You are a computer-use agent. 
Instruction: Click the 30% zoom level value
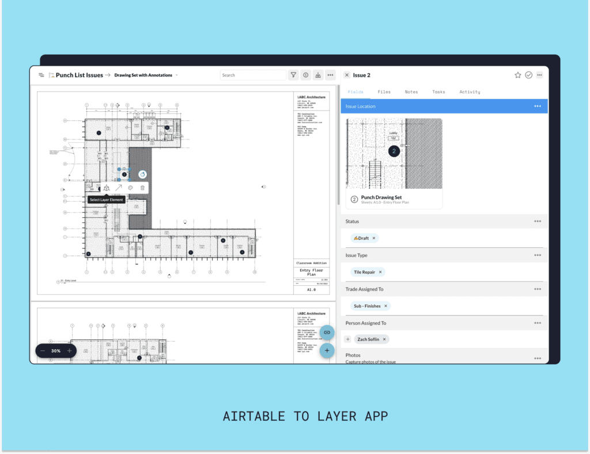click(56, 351)
